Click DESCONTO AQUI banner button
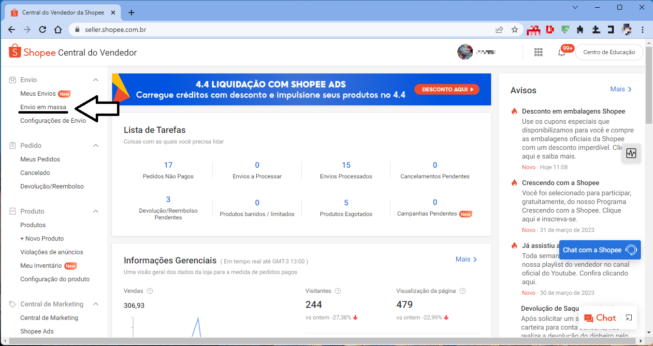The width and height of the screenshot is (653, 346). (447, 89)
